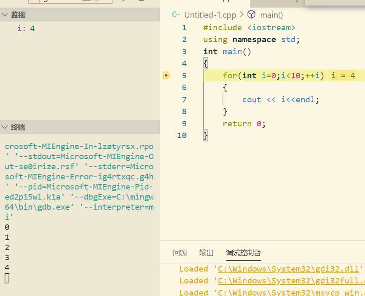Click the cube symbol icon beside main()
365x296 pixels.
pyautogui.click(x=251, y=15)
